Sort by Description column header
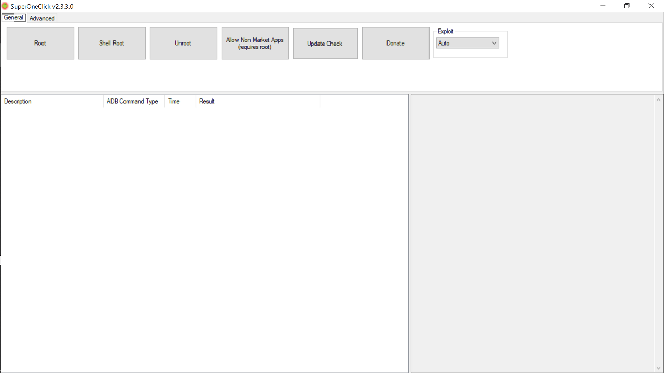The image size is (664, 373). click(x=52, y=101)
